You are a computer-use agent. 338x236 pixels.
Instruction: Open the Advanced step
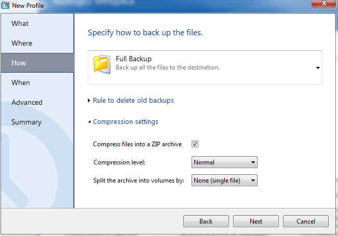pyautogui.click(x=27, y=102)
